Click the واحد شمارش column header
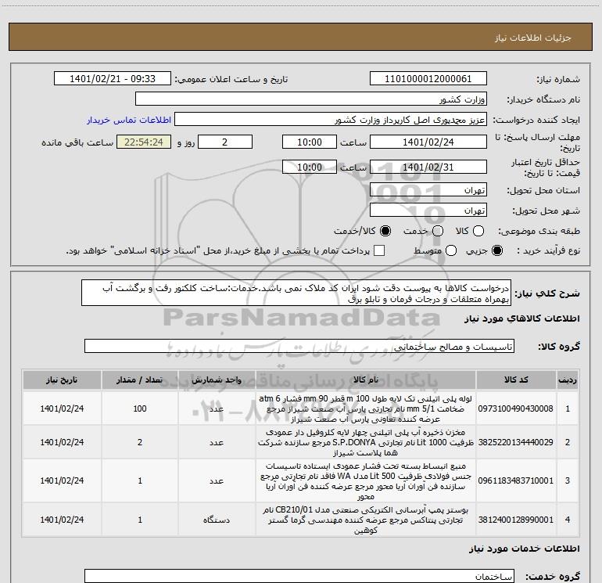This screenshot has height=583, width=602. (x=217, y=380)
